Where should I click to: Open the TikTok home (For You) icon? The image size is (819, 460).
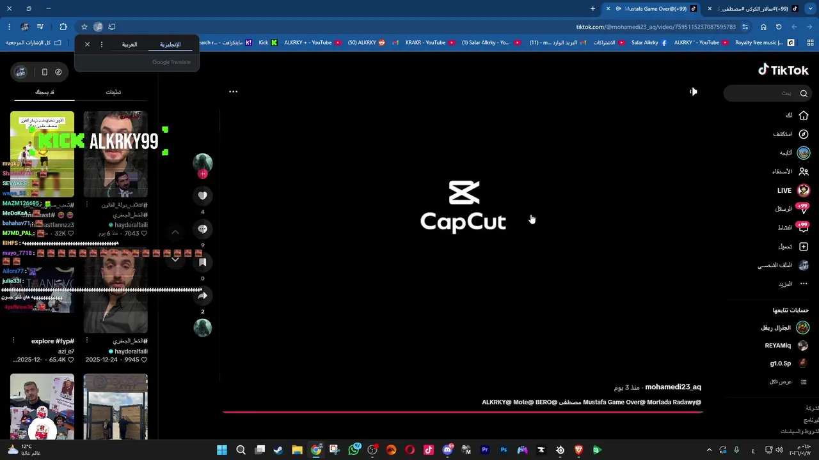click(804, 116)
